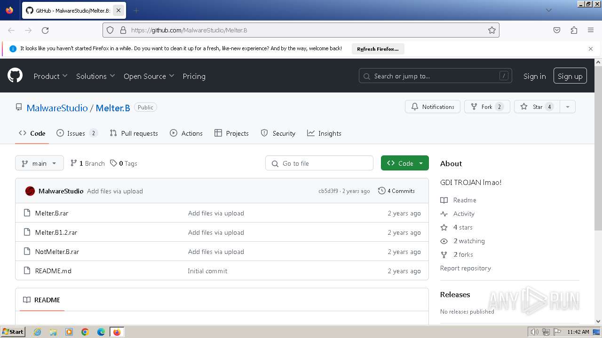Click the Report repository link
Screen dimensions: 602x338
pyautogui.click(x=466, y=268)
